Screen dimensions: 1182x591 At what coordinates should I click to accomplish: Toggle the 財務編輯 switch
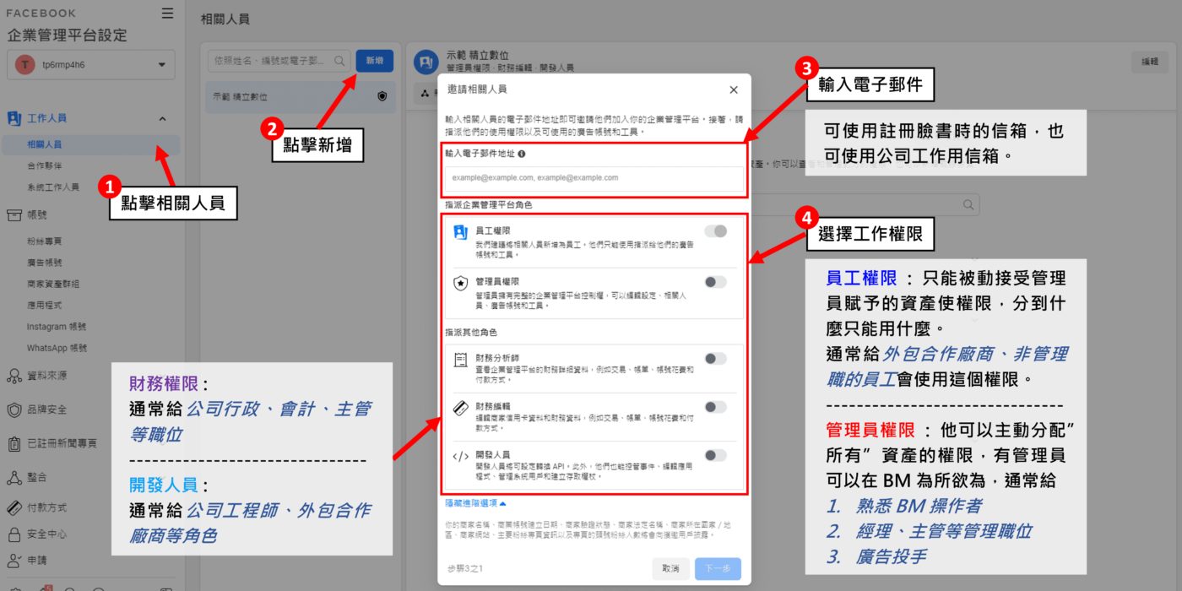[x=715, y=408]
